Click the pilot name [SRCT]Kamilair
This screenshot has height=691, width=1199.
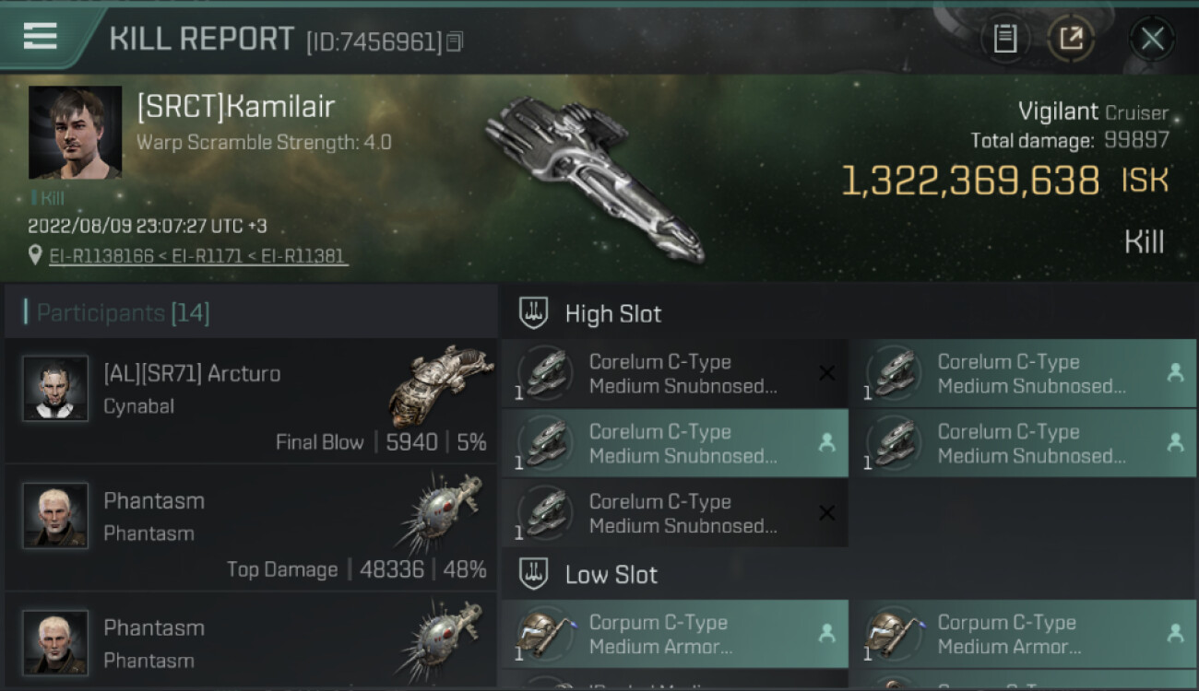(236, 107)
